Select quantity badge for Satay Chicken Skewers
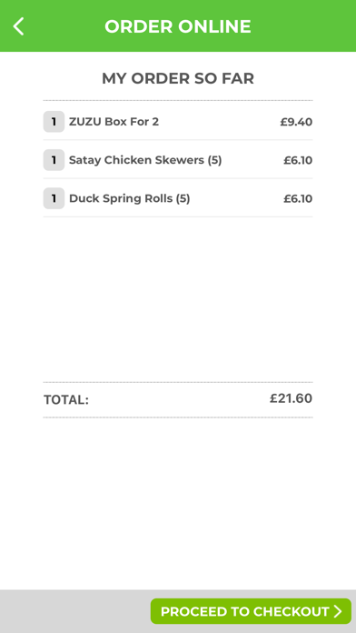Viewport: 356px width, 633px height. point(54,160)
